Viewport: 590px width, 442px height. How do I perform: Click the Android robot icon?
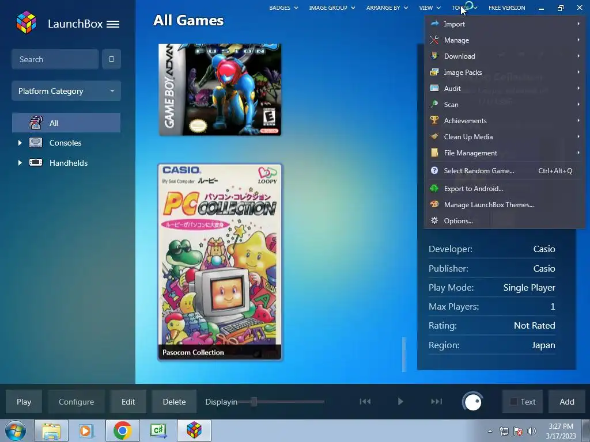click(x=434, y=188)
